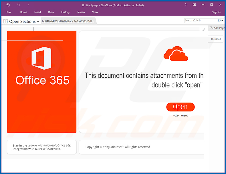Open the File menu
The width and height of the screenshot is (226, 174).
9,12
